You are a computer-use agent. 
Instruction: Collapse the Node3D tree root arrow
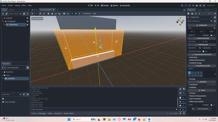pyautogui.click(x=3, y=18)
